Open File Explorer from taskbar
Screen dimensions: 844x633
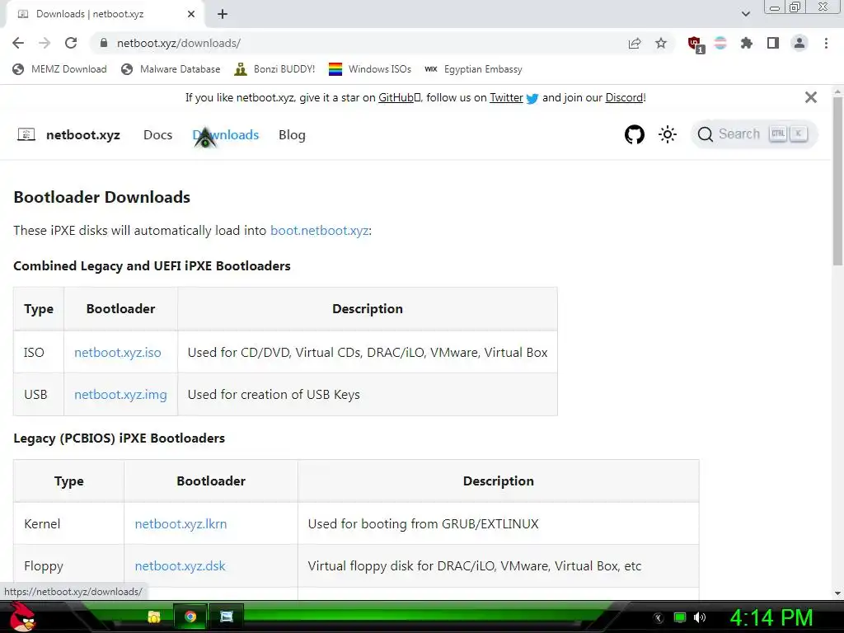click(154, 617)
